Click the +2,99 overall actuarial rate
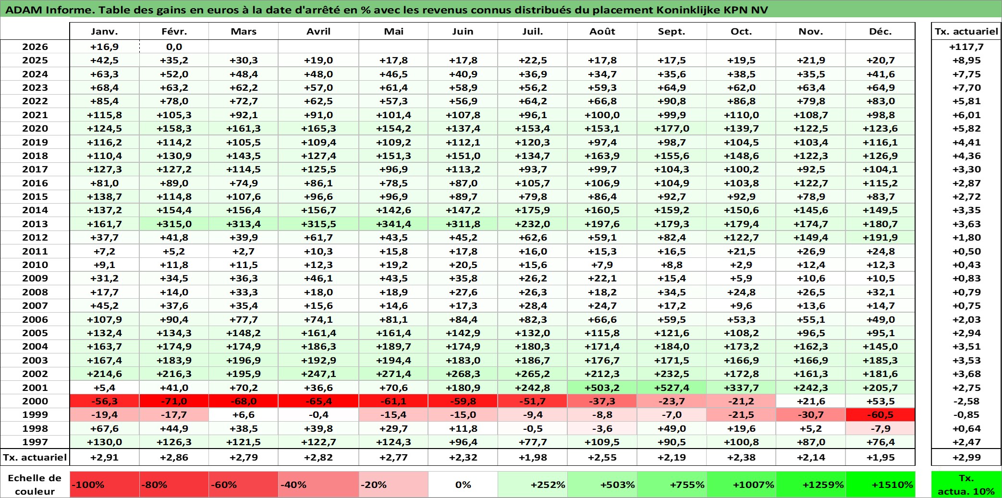 click(966, 457)
